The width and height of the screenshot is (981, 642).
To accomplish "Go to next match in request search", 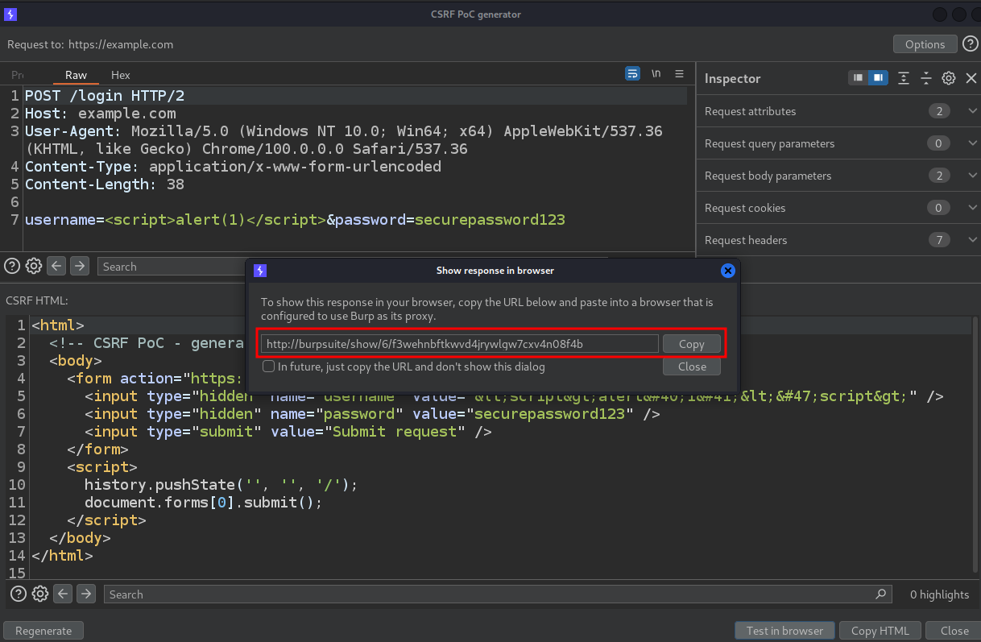I will (x=79, y=266).
